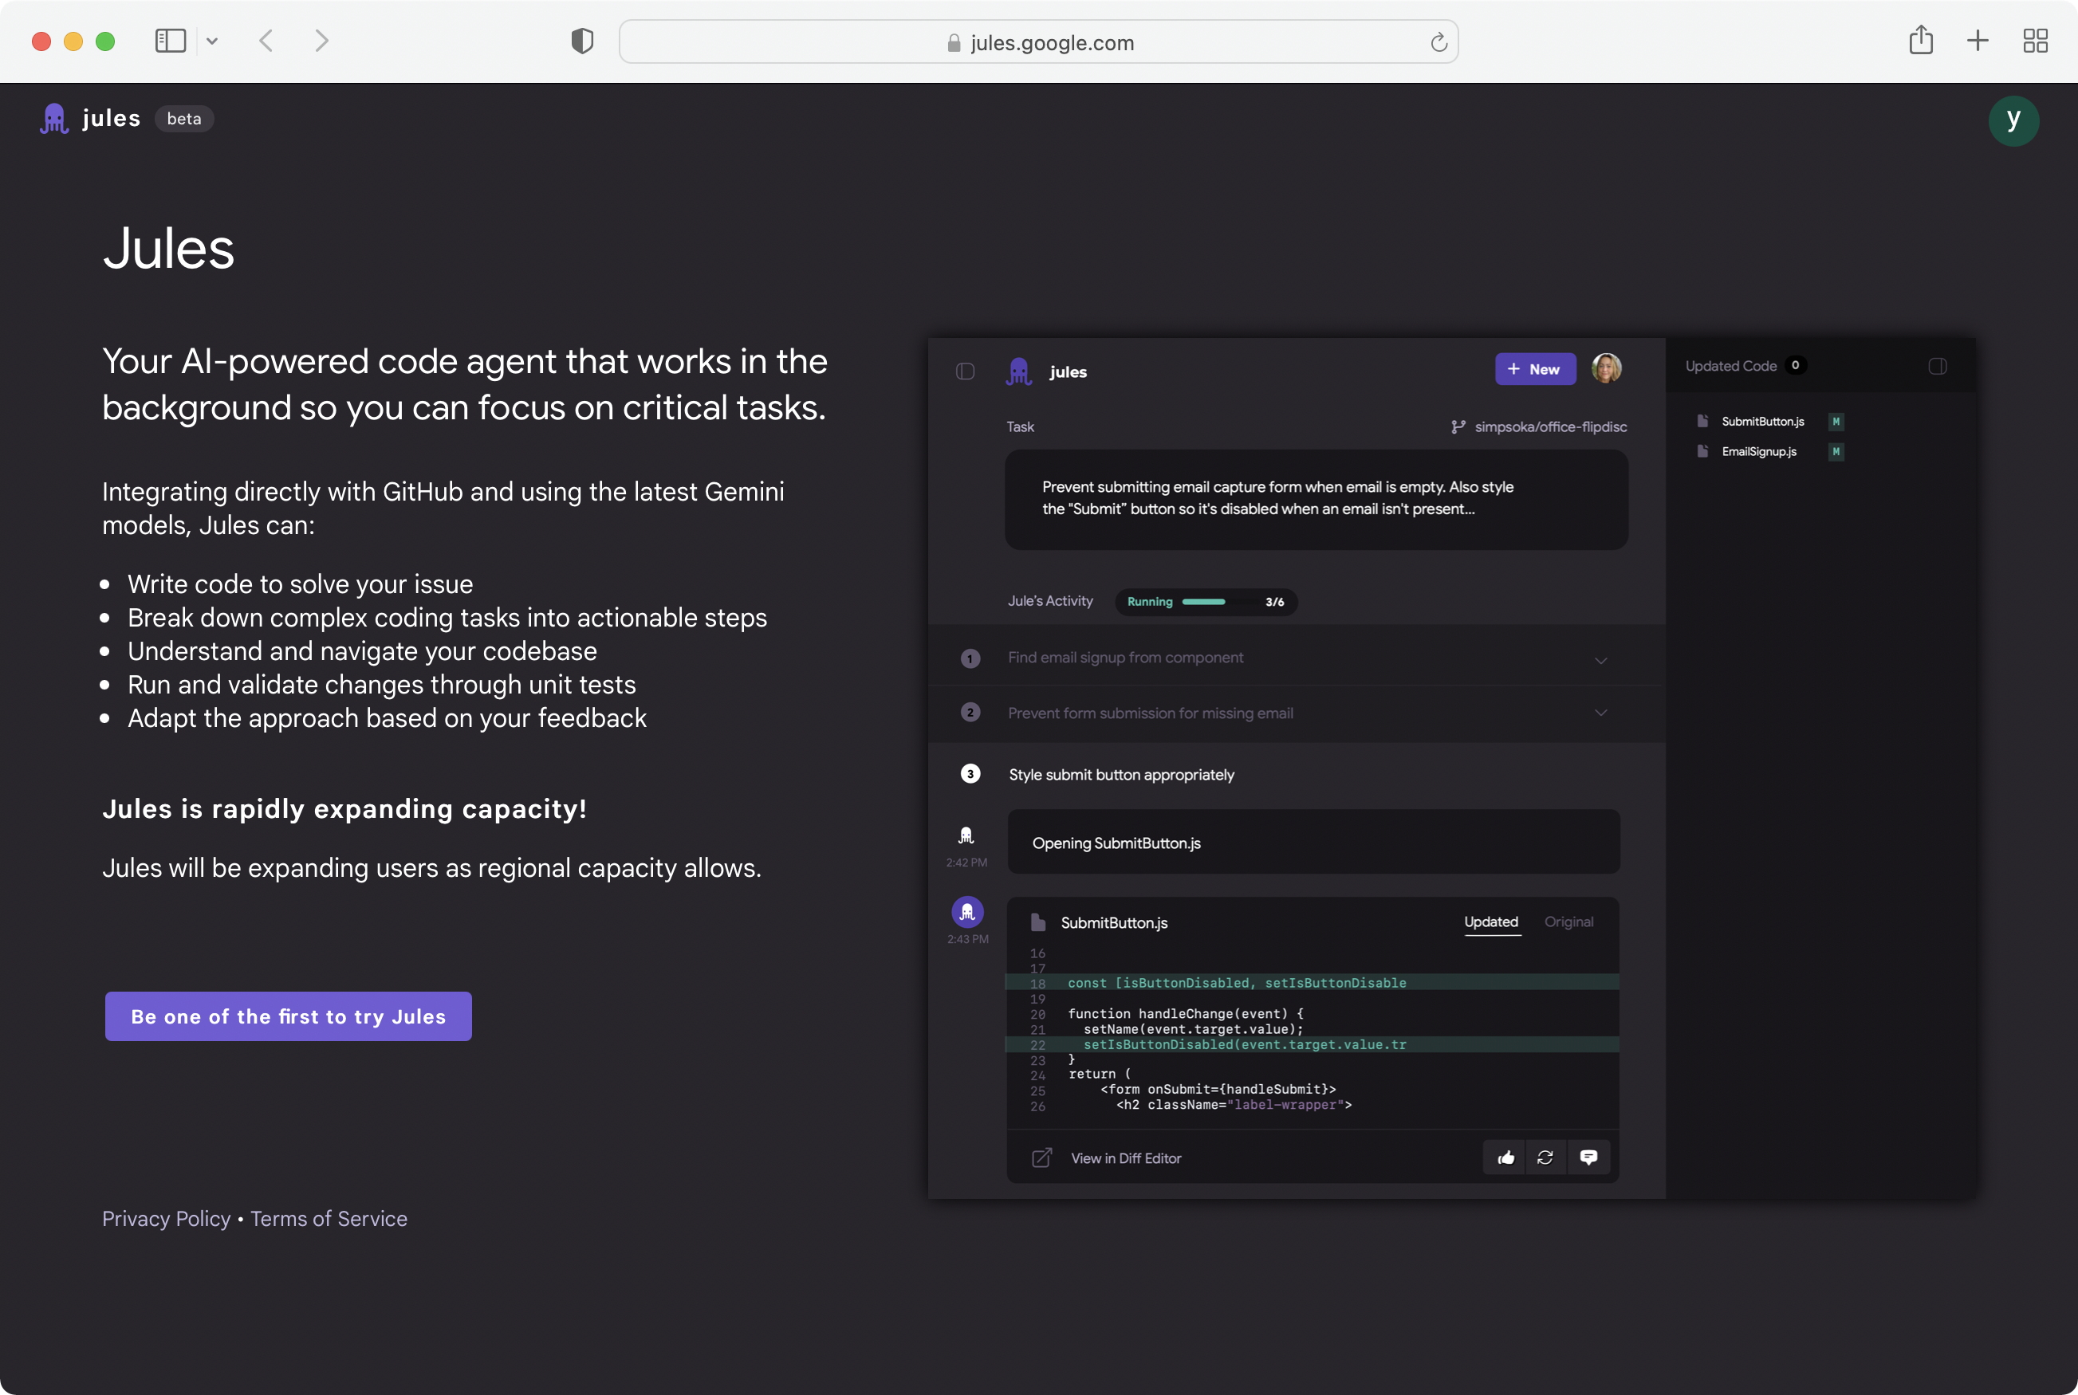
Task: Open the View in Diff Editor icon
Action: [1042, 1157]
